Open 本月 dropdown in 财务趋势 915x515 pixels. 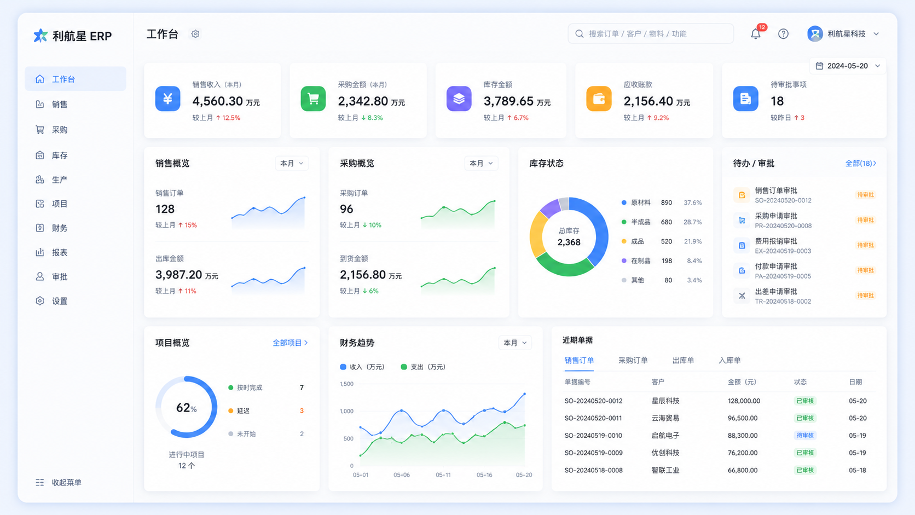(515, 343)
